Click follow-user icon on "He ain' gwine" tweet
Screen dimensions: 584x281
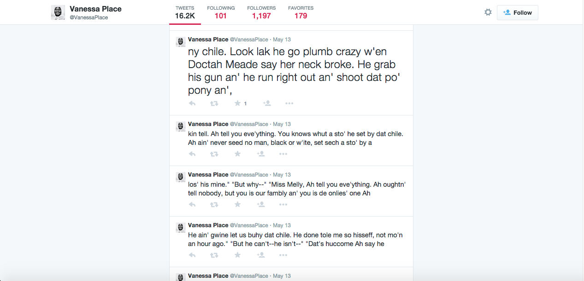coord(260,255)
